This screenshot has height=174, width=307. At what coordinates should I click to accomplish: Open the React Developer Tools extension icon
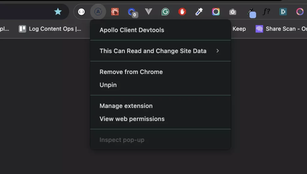tap(115, 12)
